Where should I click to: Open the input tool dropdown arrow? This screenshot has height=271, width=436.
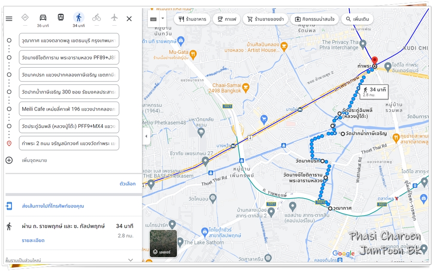coord(163,18)
